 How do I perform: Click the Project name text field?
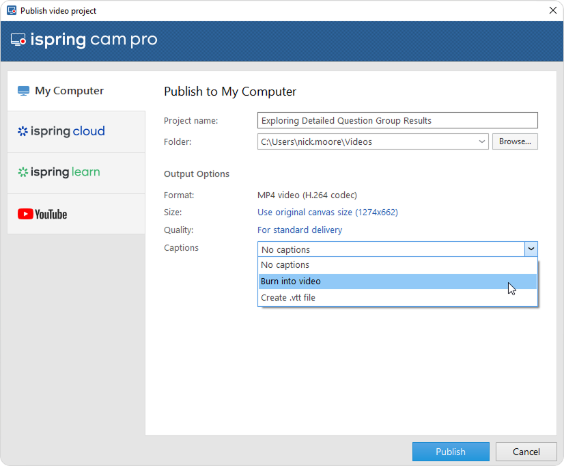point(397,121)
